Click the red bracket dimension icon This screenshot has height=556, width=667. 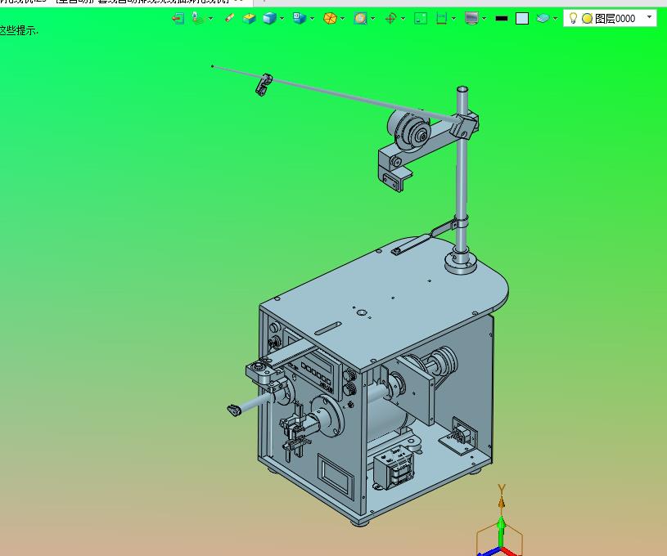(442, 18)
